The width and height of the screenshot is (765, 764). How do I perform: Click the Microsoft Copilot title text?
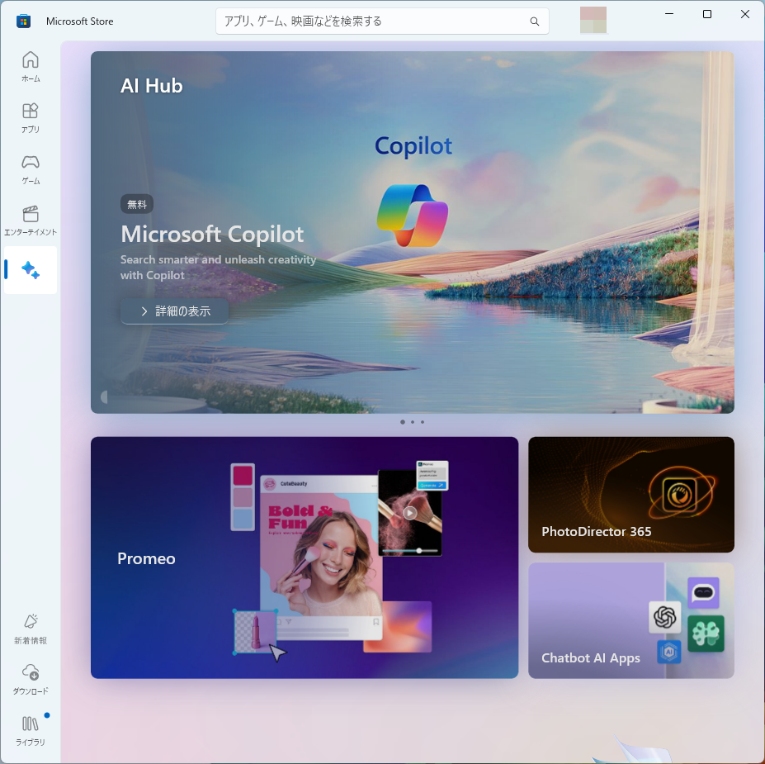212,235
